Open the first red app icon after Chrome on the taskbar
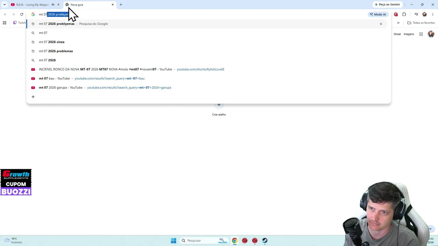The image size is (438, 246). coord(245,241)
